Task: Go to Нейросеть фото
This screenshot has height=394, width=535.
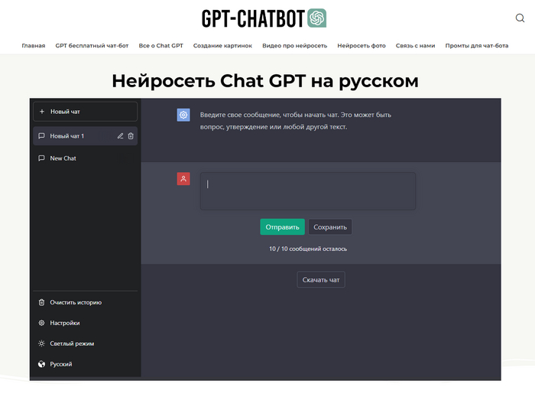Action: click(362, 45)
